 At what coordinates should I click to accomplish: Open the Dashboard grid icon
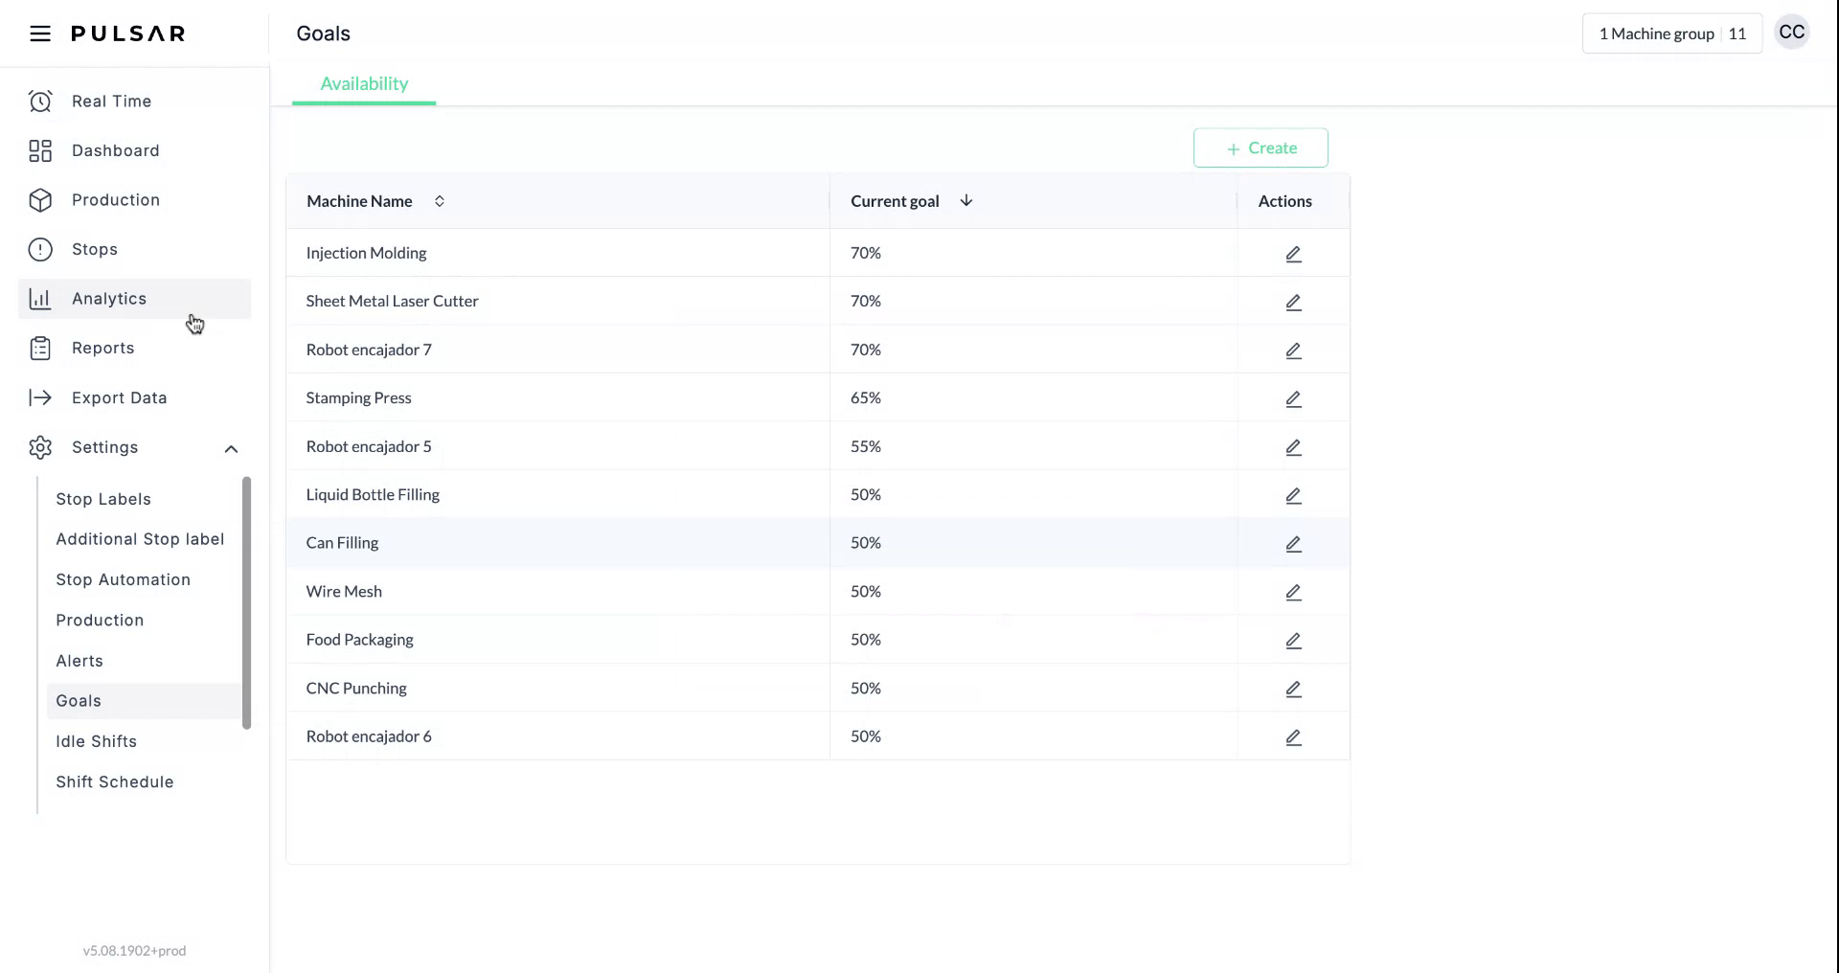(x=39, y=150)
